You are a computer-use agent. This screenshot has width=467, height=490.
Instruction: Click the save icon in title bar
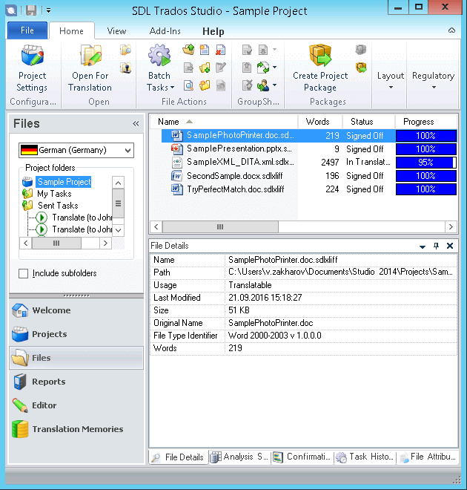pyautogui.click(x=31, y=10)
